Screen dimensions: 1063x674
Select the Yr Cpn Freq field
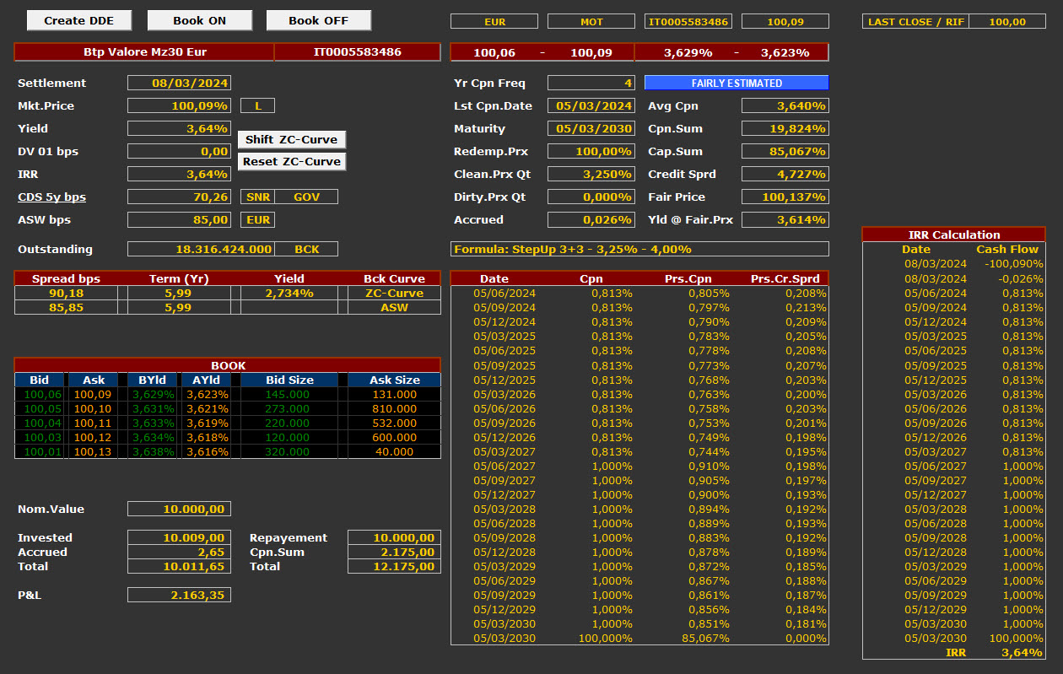coord(591,83)
